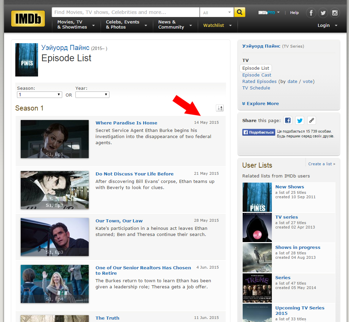The image size is (349, 322).
Task: Click the Facebook Like button
Action: pyautogui.click(x=259, y=132)
